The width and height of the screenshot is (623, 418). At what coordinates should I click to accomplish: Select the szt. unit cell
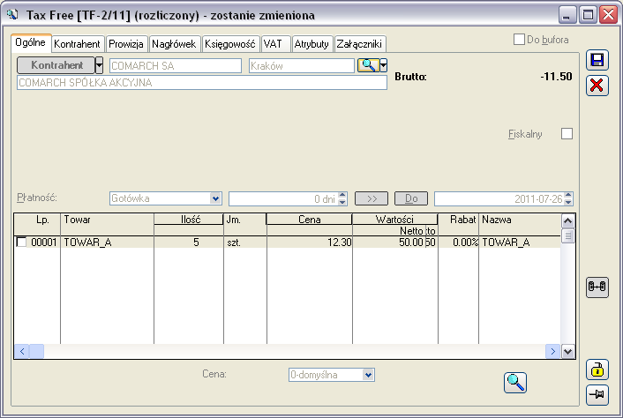[x=245, y=243]
